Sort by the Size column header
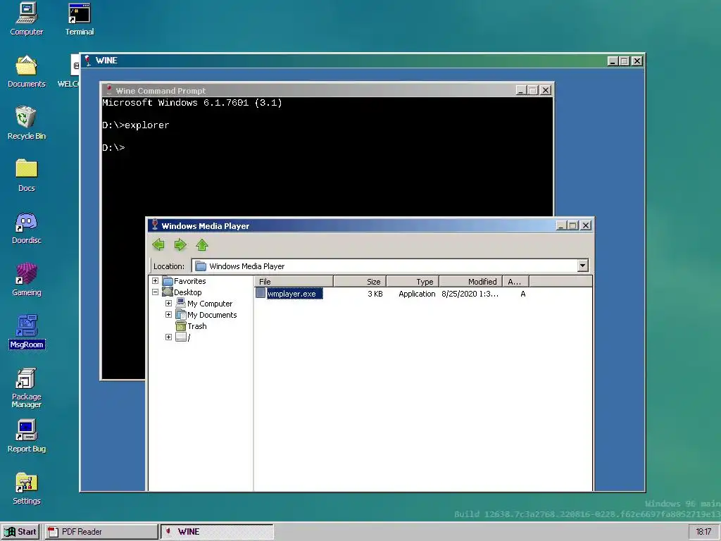 pos(360,282)
